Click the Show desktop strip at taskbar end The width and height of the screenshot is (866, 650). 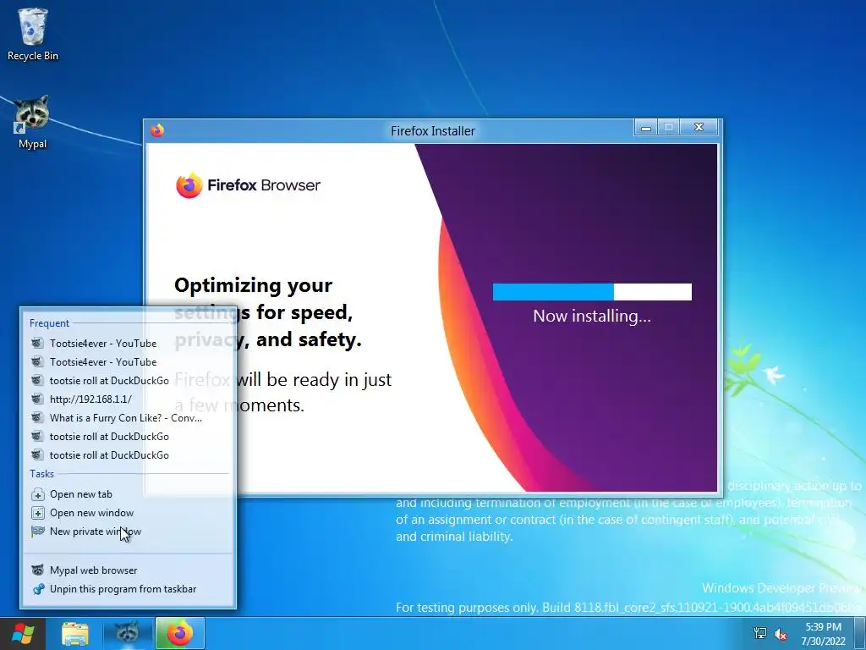tap(860, 633)
